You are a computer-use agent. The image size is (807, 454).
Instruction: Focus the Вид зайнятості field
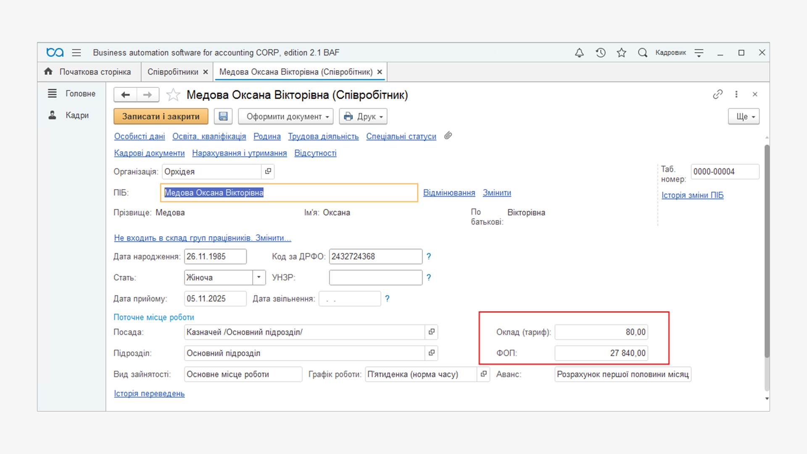click(x=243, y=374)
